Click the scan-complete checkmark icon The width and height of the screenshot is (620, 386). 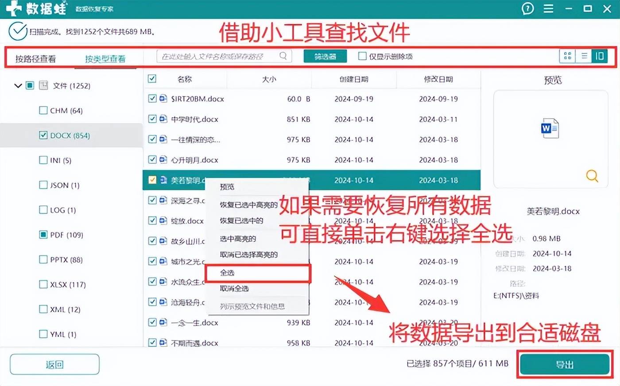click(x=18, y=31)
